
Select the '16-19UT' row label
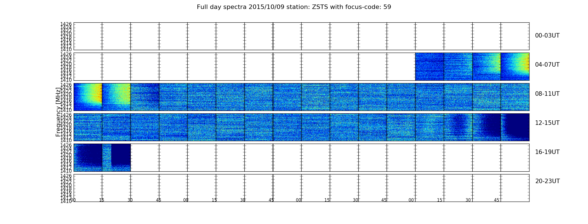tap(547, 152)
